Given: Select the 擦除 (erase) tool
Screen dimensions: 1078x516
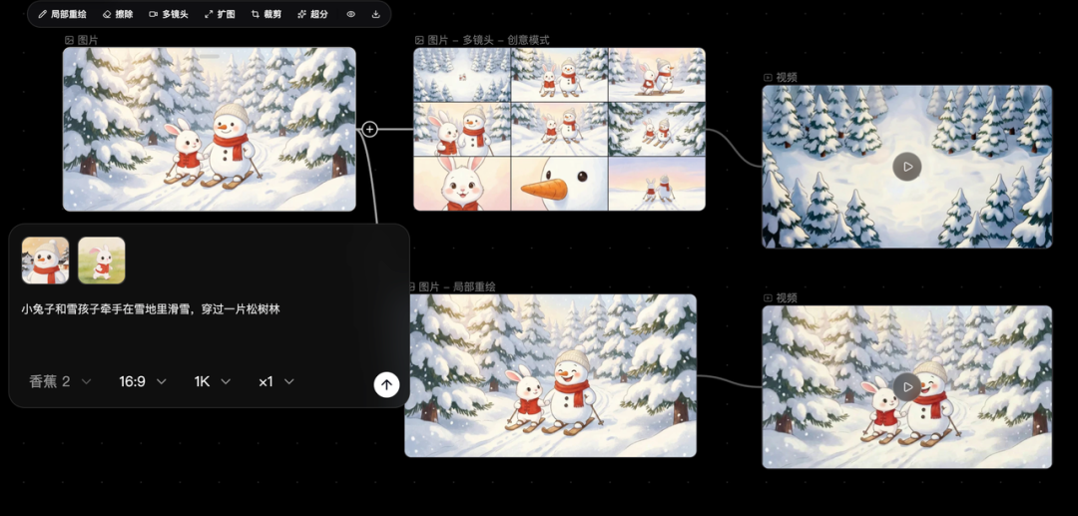Looking at the screenshot, I should click(118, 14).
